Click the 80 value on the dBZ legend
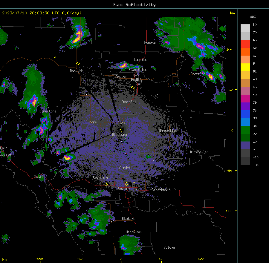This screenshot has height=263, width=269. [x=255, y=25]
